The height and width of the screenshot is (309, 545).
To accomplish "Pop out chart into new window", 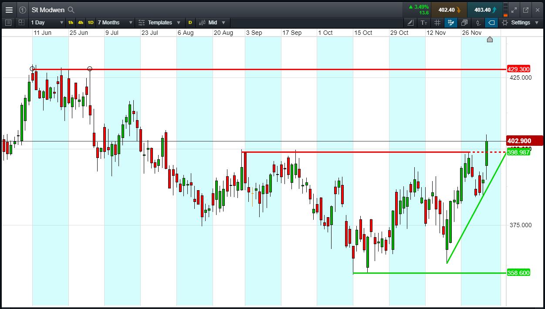I will (525, 10).
